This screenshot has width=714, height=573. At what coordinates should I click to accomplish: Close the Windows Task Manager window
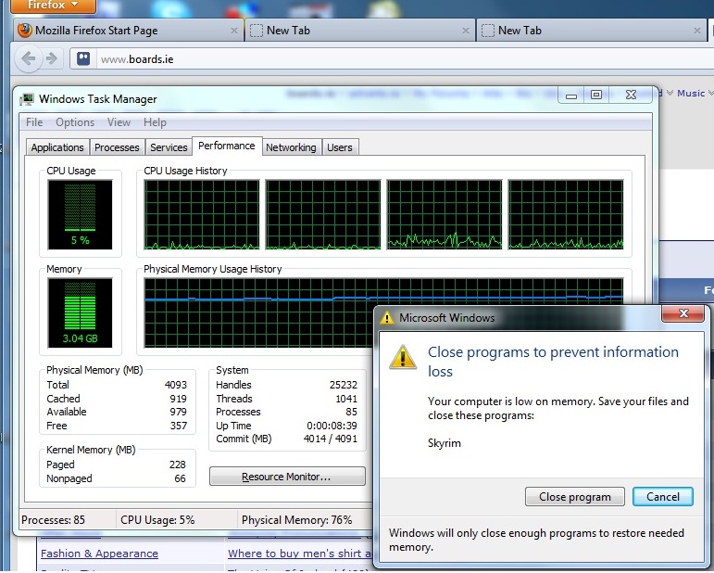point(632,95)
